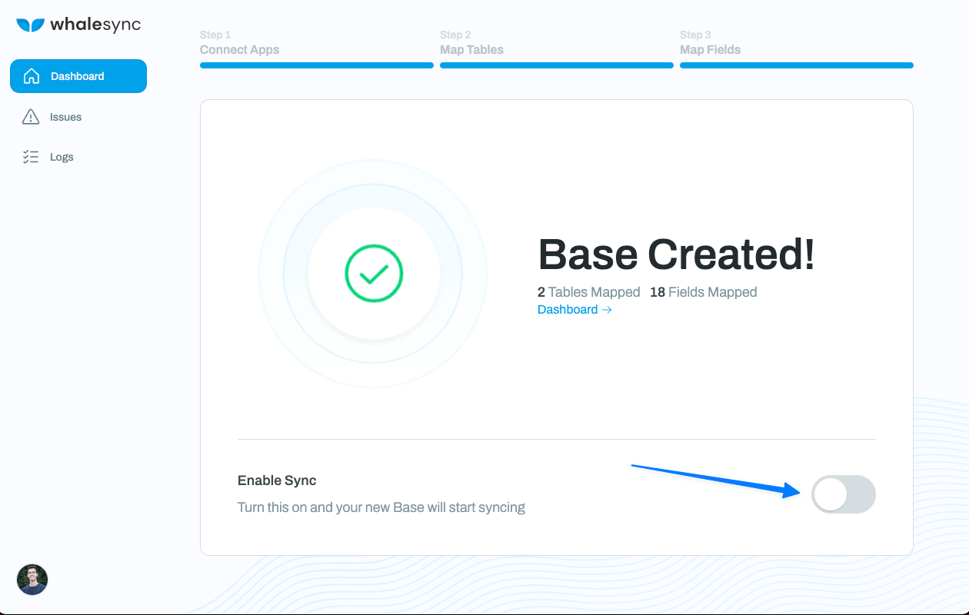Open the Logs page
The width and height of the screenshot is (969, 615).
coord(62,157)
